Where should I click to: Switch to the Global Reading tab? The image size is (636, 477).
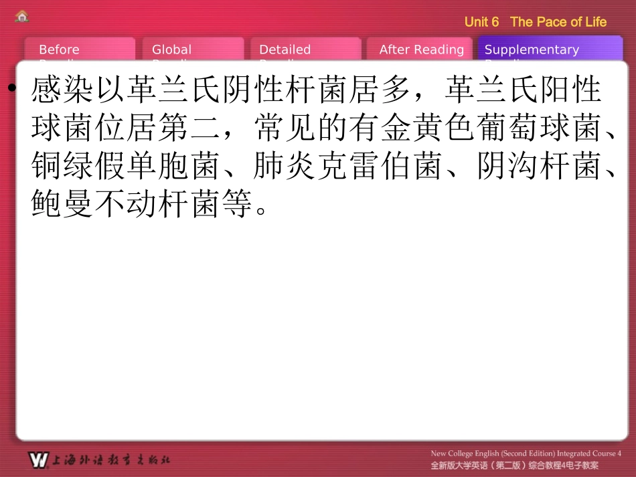coord(193,50)
